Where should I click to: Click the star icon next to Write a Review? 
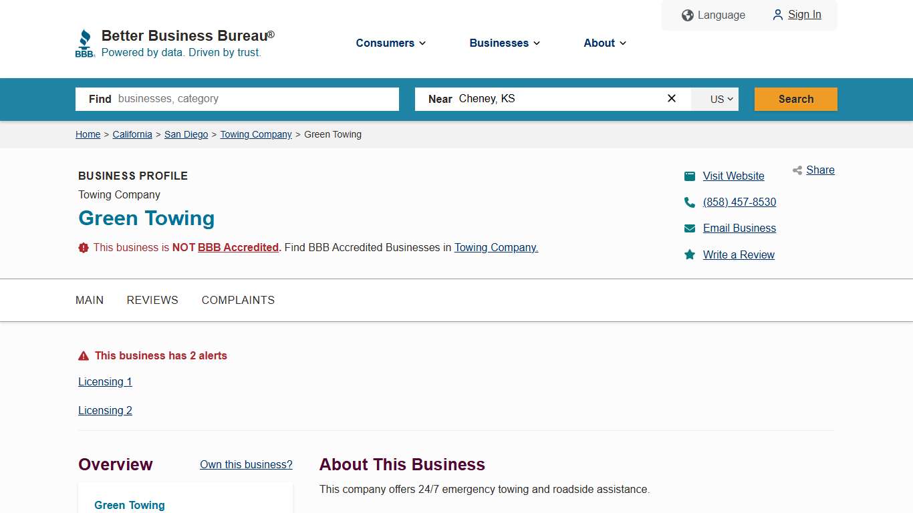coord(690,254)
